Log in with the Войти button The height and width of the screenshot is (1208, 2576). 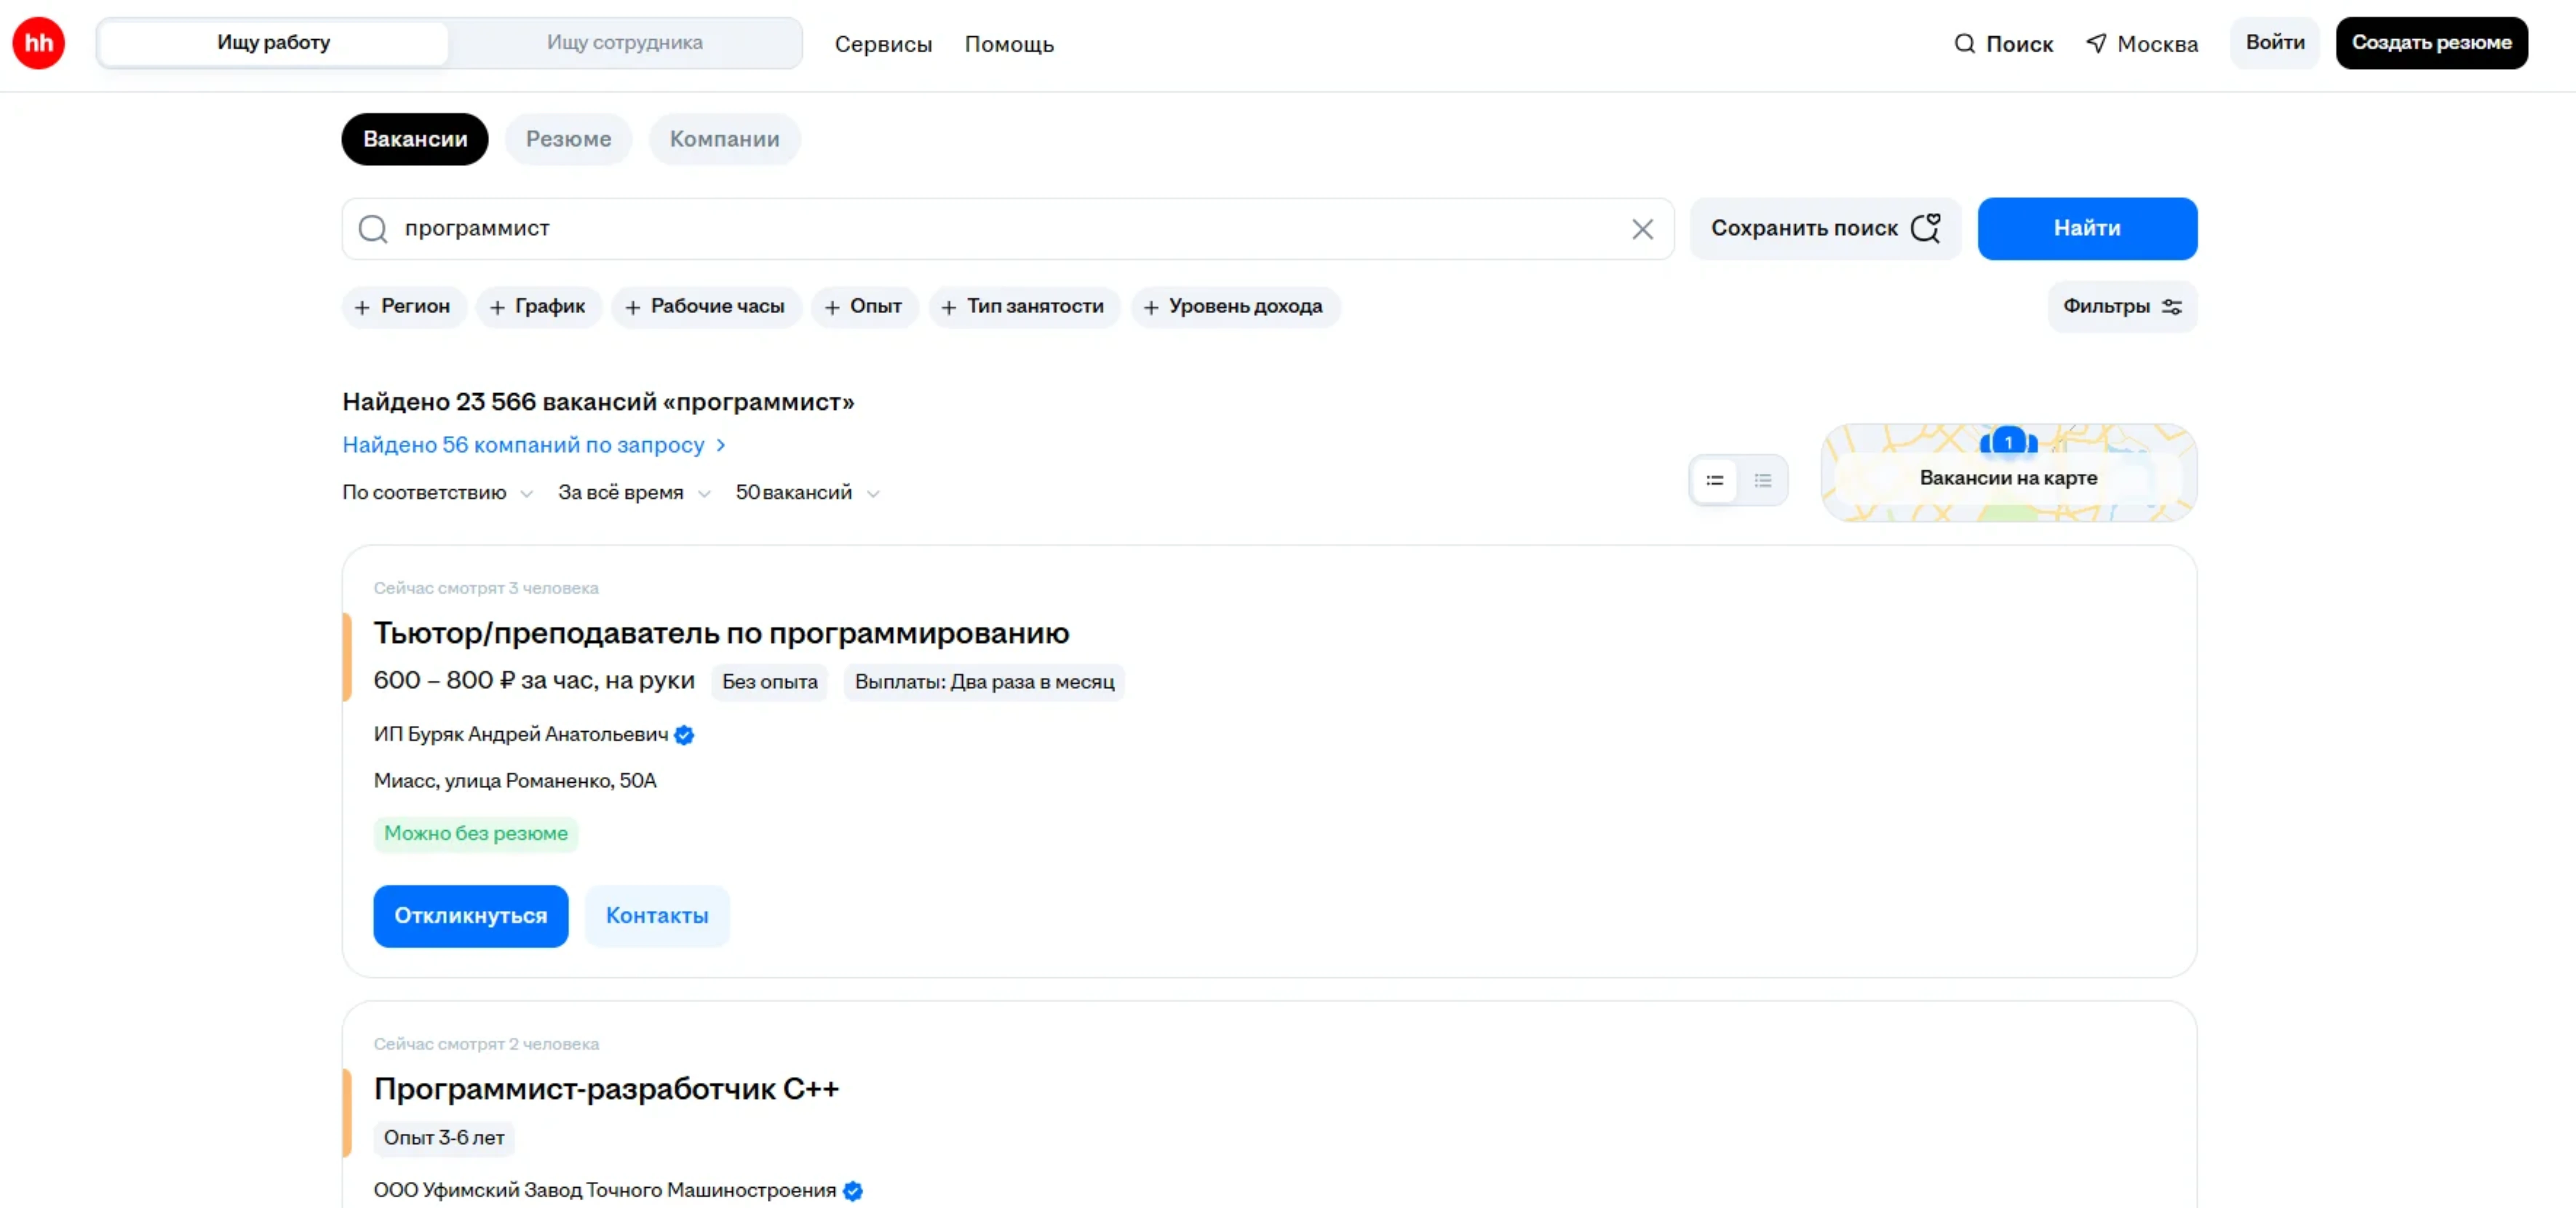(x=2275, y=43)
